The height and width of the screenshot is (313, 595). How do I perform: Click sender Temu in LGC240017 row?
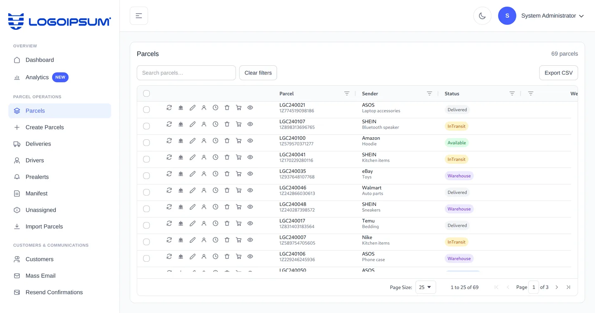tap(368, 221)
